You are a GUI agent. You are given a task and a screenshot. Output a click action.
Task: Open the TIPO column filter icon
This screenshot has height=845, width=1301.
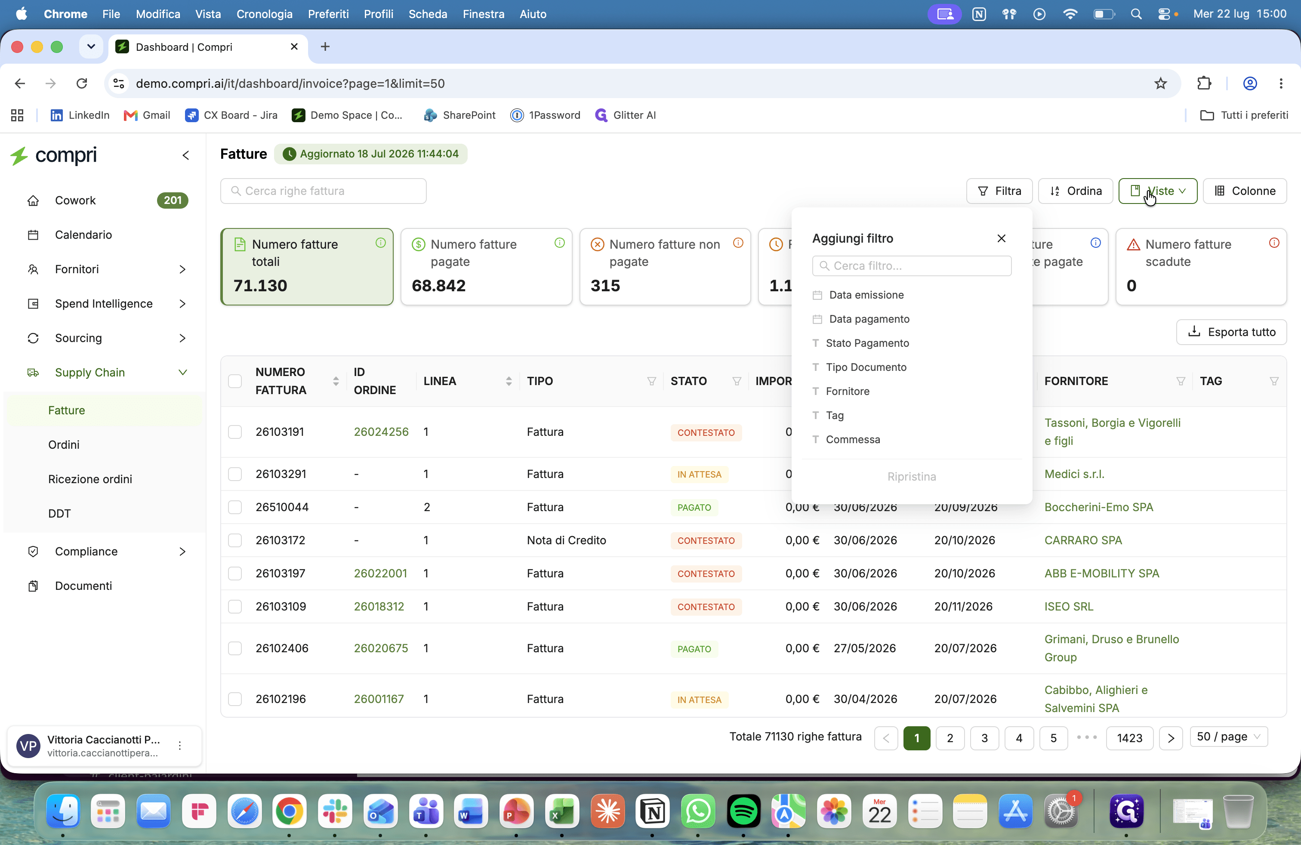click(651, 381)
